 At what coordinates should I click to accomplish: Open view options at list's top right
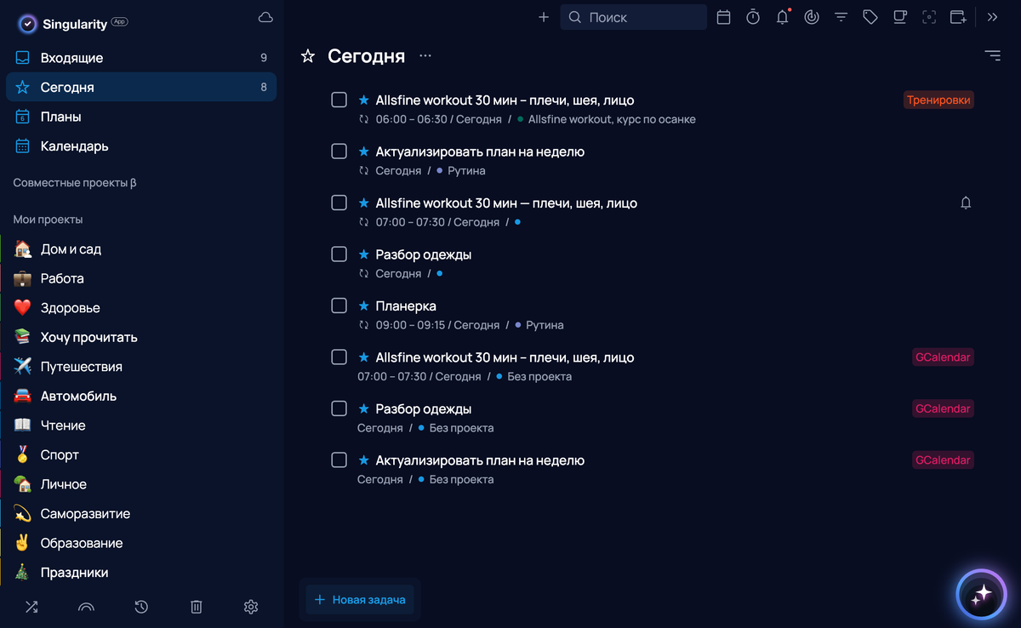992,56
